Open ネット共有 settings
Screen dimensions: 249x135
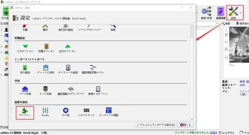pyautogui.click(x=45, y=91)
